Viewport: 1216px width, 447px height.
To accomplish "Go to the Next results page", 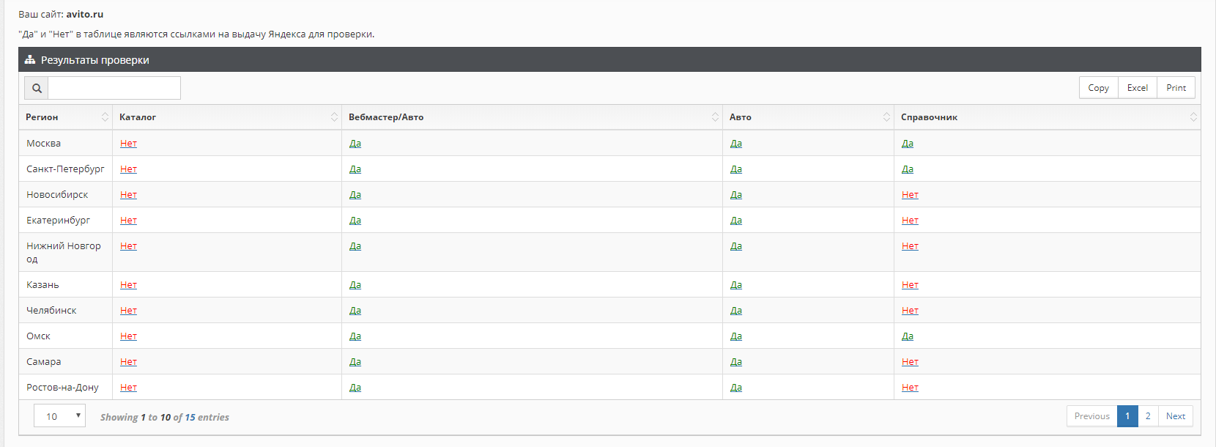I will [x=1175, y=416].
